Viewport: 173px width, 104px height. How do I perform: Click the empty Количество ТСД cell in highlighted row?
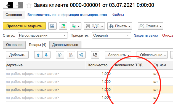pos(132,90)
